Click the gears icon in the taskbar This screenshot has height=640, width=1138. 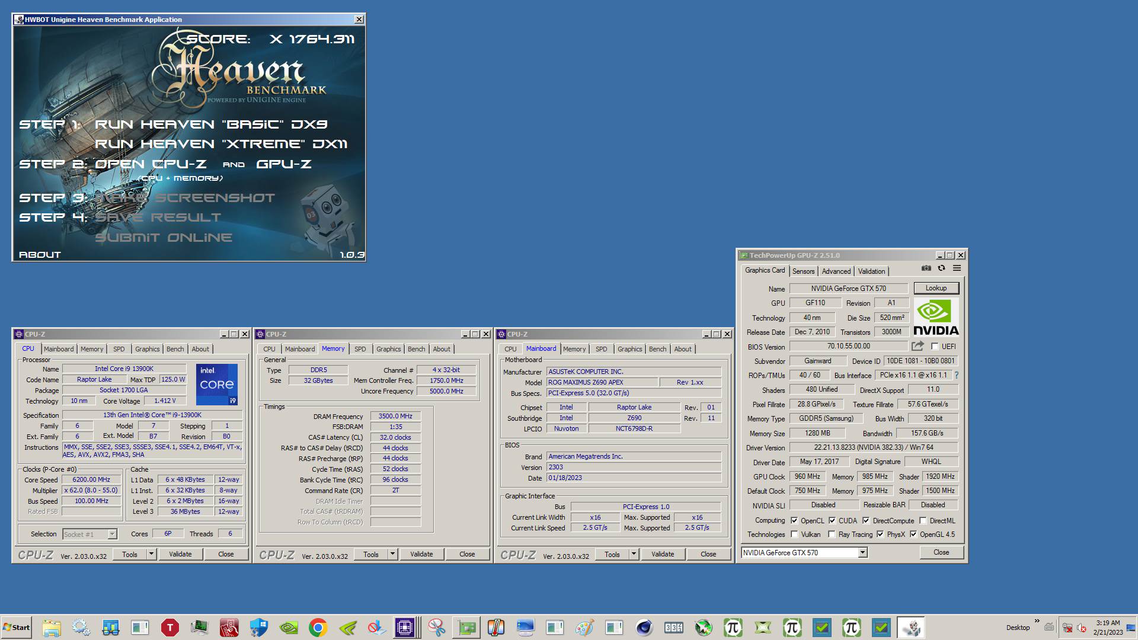[81, 628]
